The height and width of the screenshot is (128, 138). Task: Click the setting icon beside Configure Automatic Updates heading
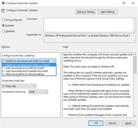click(x=3, y=11)
